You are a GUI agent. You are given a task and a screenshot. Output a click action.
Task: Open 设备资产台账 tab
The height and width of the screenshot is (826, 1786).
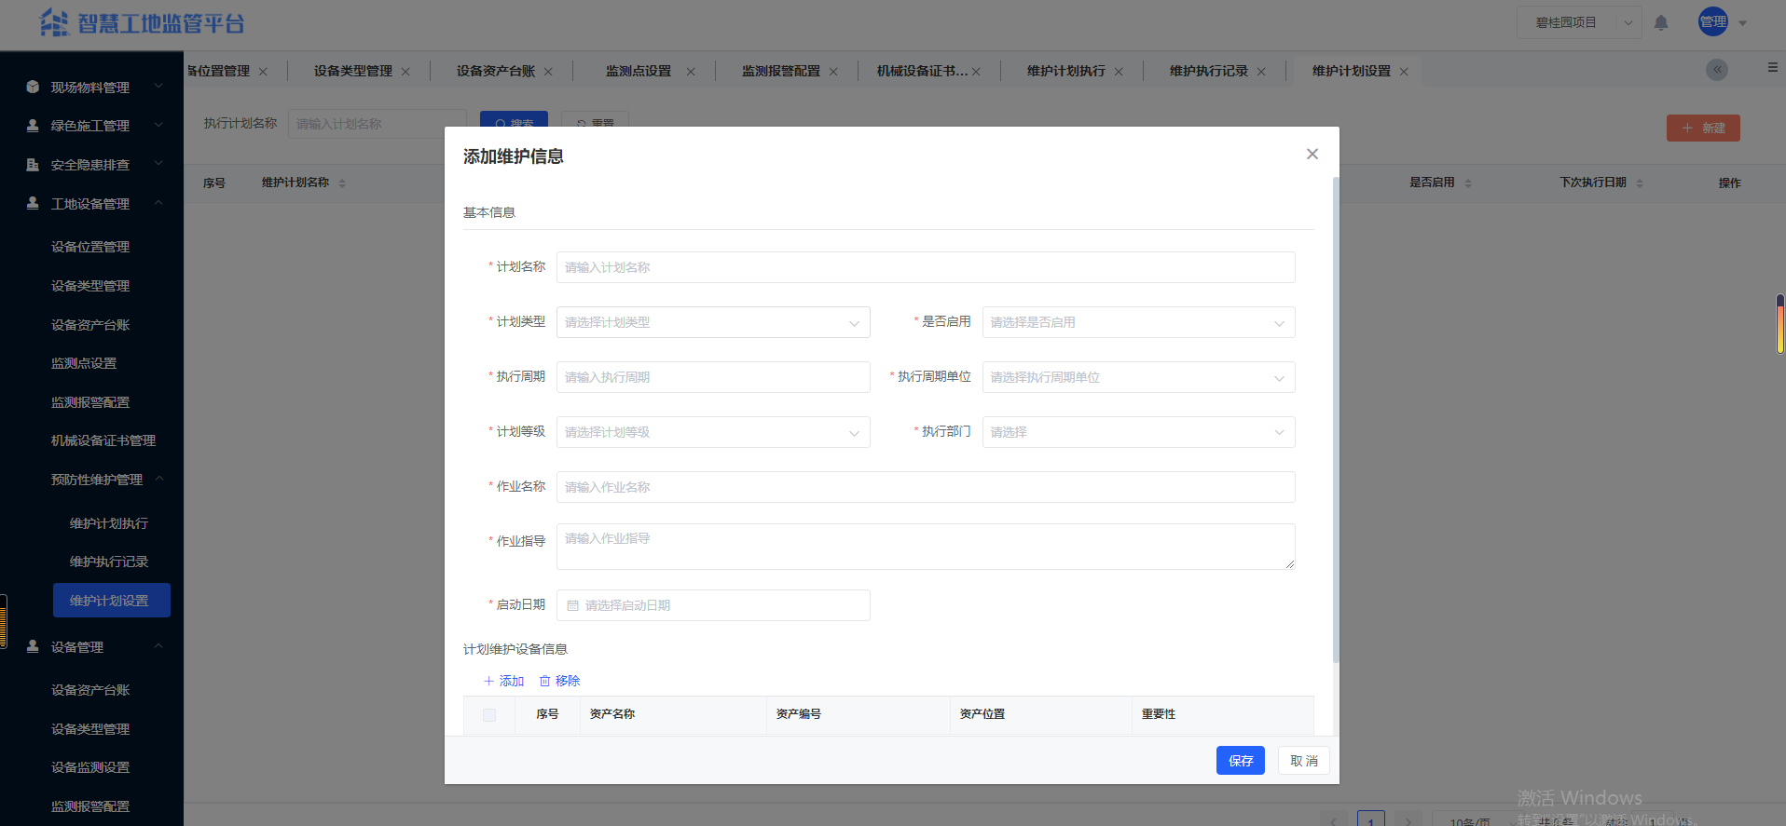(x=495, y=71)
